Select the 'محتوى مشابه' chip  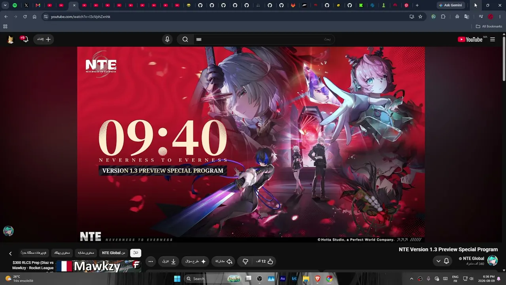coord(86,253)
